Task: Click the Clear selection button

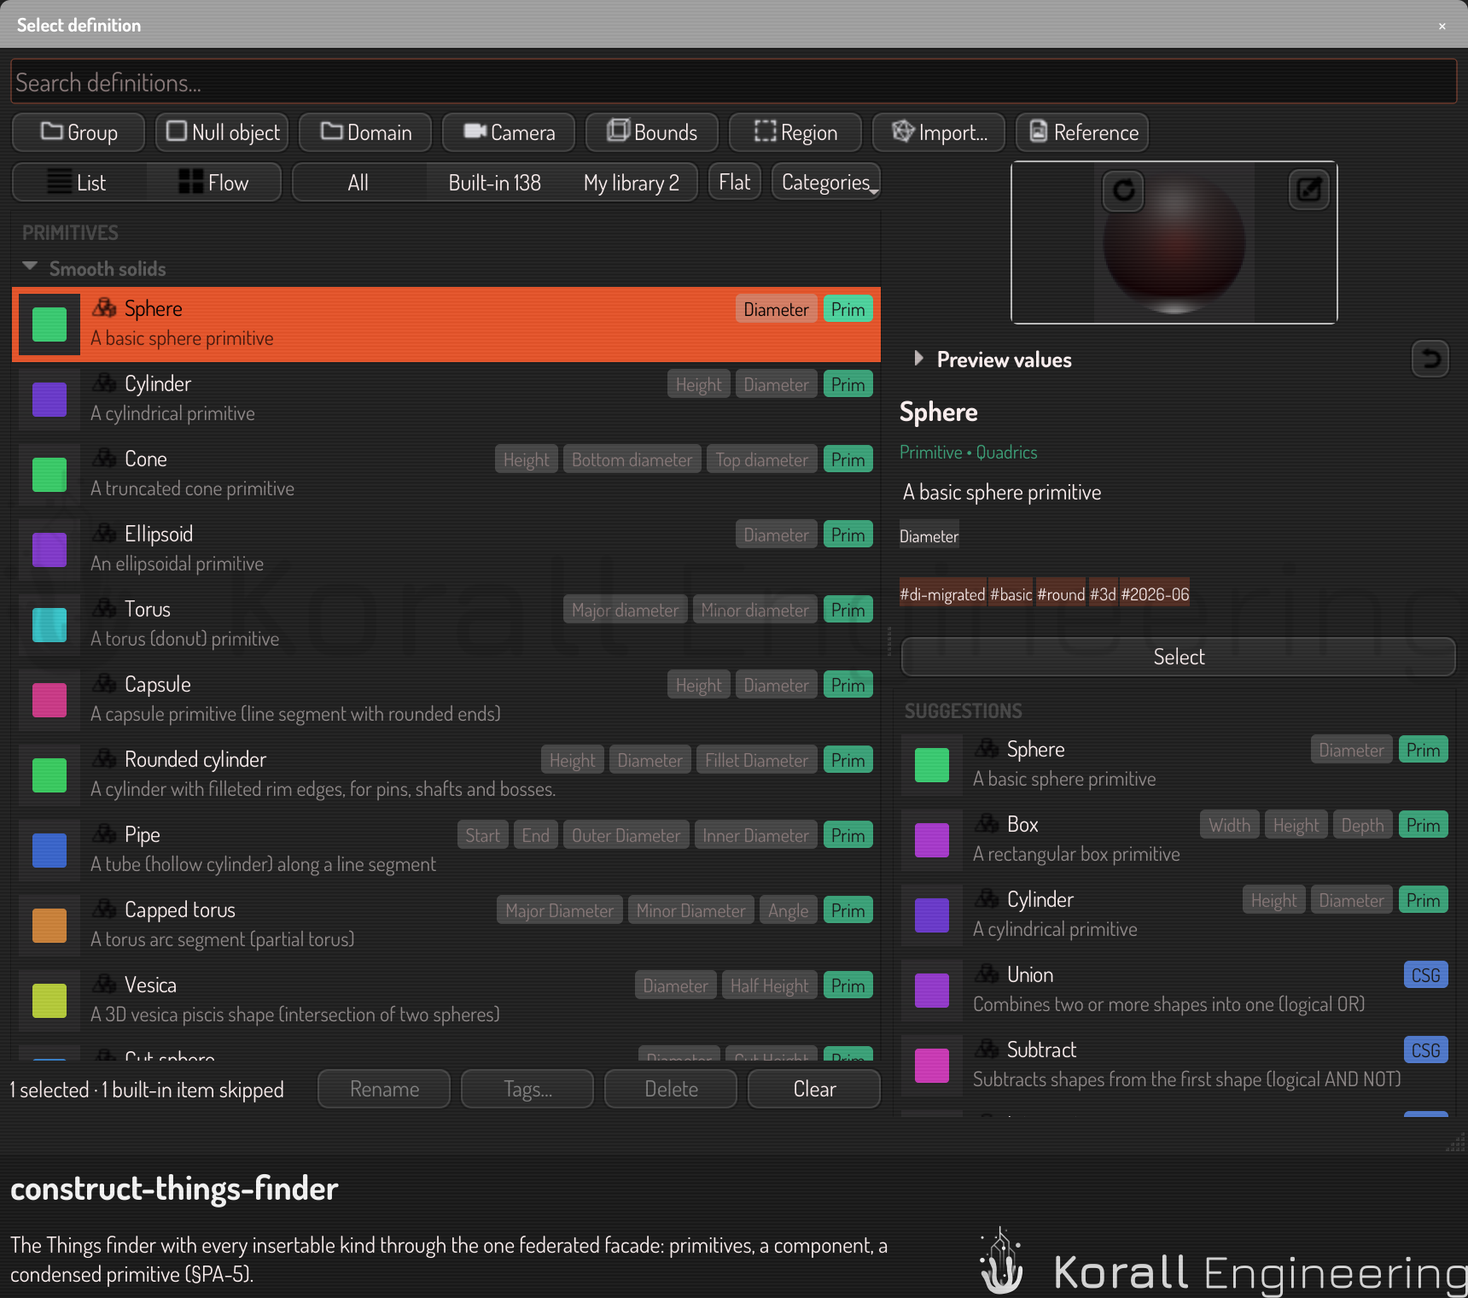Action: pos(814,1089)
